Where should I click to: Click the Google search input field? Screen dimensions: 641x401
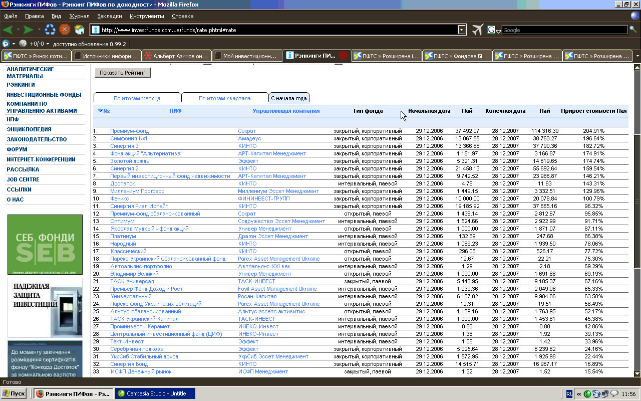click(564, 30)
